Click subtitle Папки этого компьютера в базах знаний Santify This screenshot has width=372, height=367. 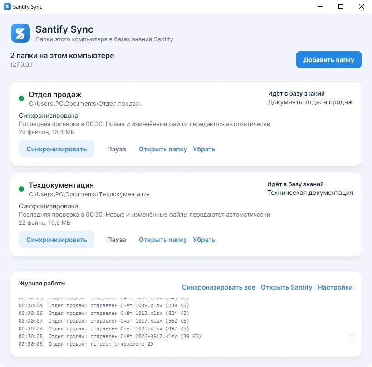pyautogui.click(x=104, y=39)
